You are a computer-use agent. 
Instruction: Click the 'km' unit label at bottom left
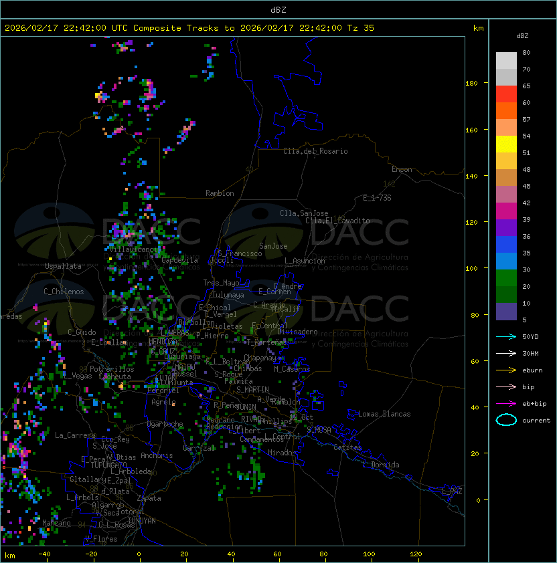tap(10, 556)
